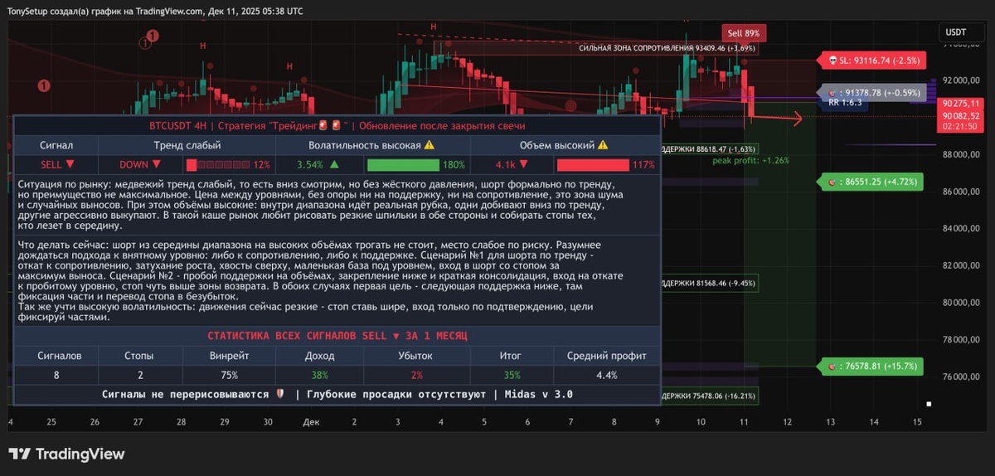Click the 76 000,00 price axis label

click(x=963, y=376)
